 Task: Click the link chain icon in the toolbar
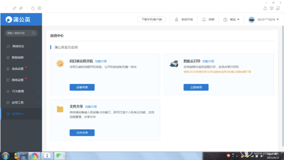[14, 8]
